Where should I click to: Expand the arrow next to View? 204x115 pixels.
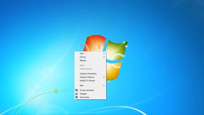pyautogui.click(x=104, y=53)
